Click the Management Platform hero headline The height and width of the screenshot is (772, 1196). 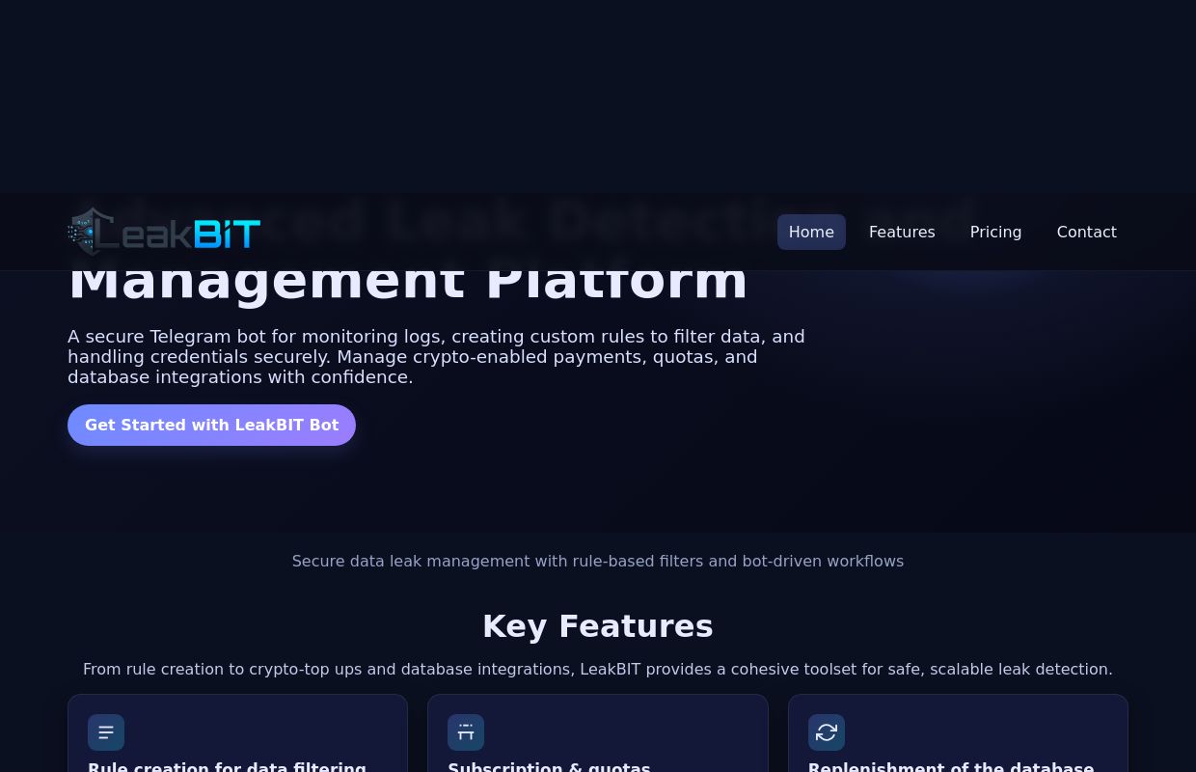(408, 278)
